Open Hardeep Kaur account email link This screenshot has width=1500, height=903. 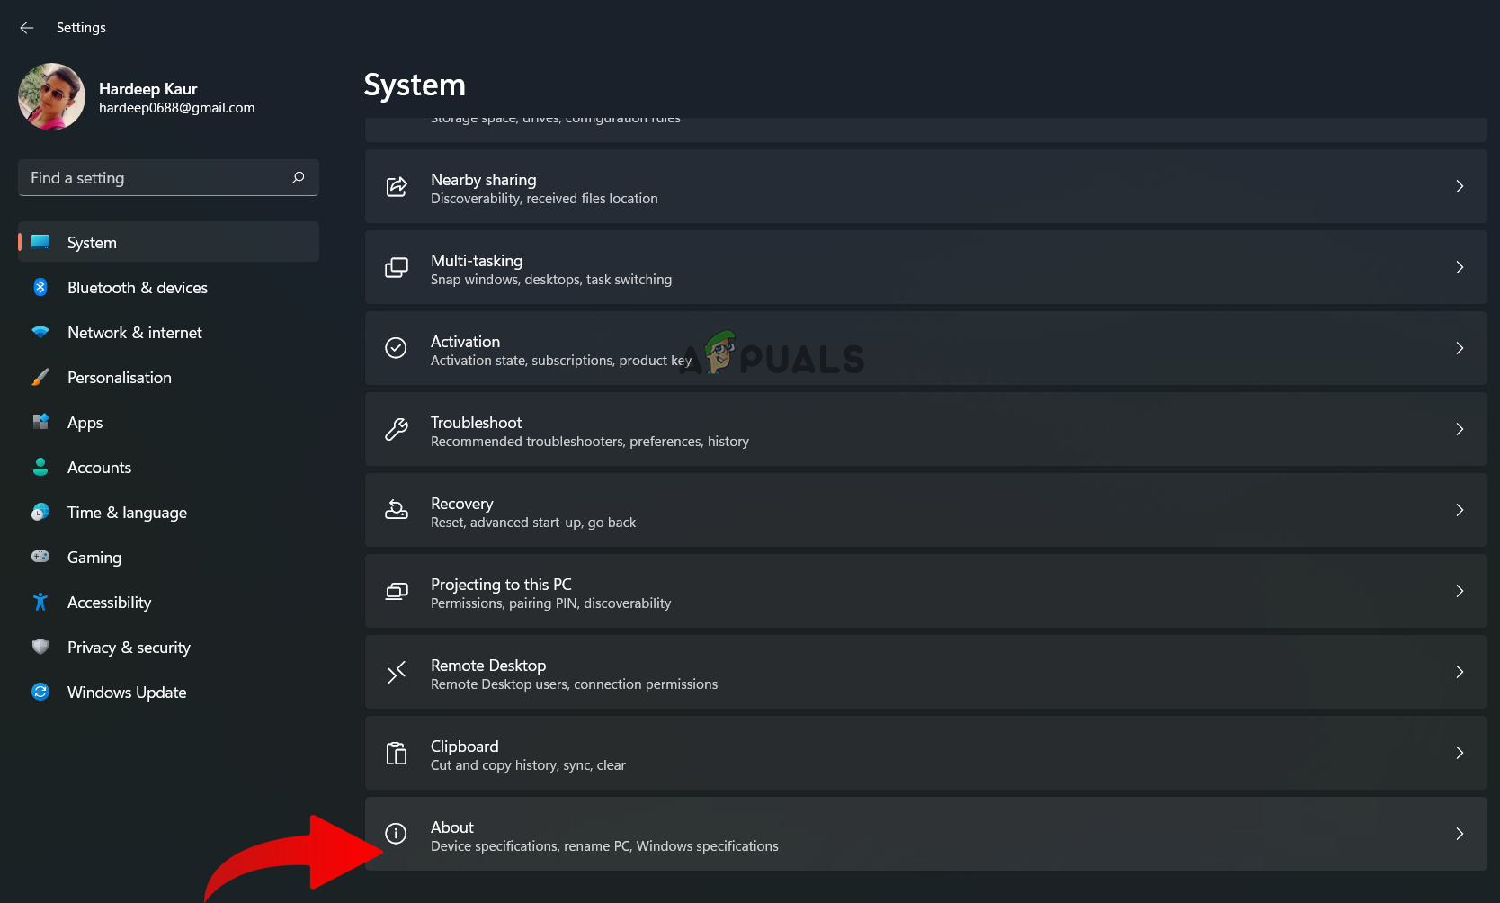point(177,108)
